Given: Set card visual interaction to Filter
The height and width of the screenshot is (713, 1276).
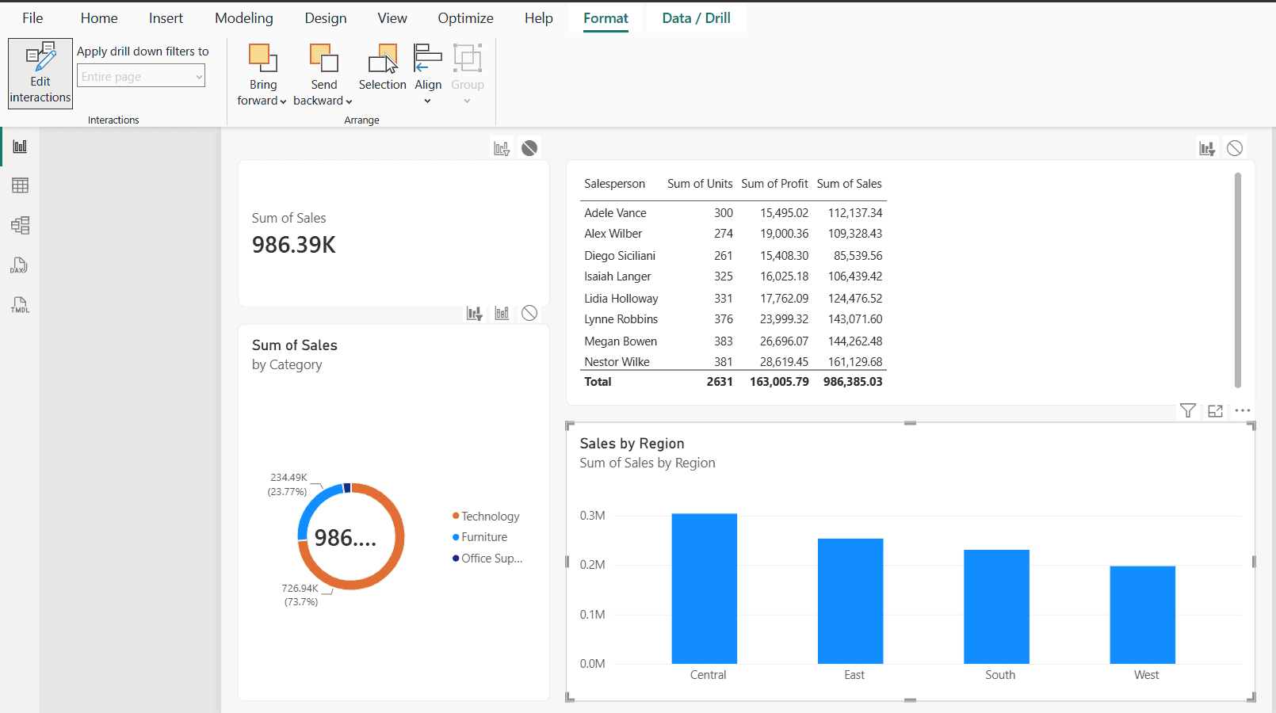Looking at the screenshot, I should [502, 148].
